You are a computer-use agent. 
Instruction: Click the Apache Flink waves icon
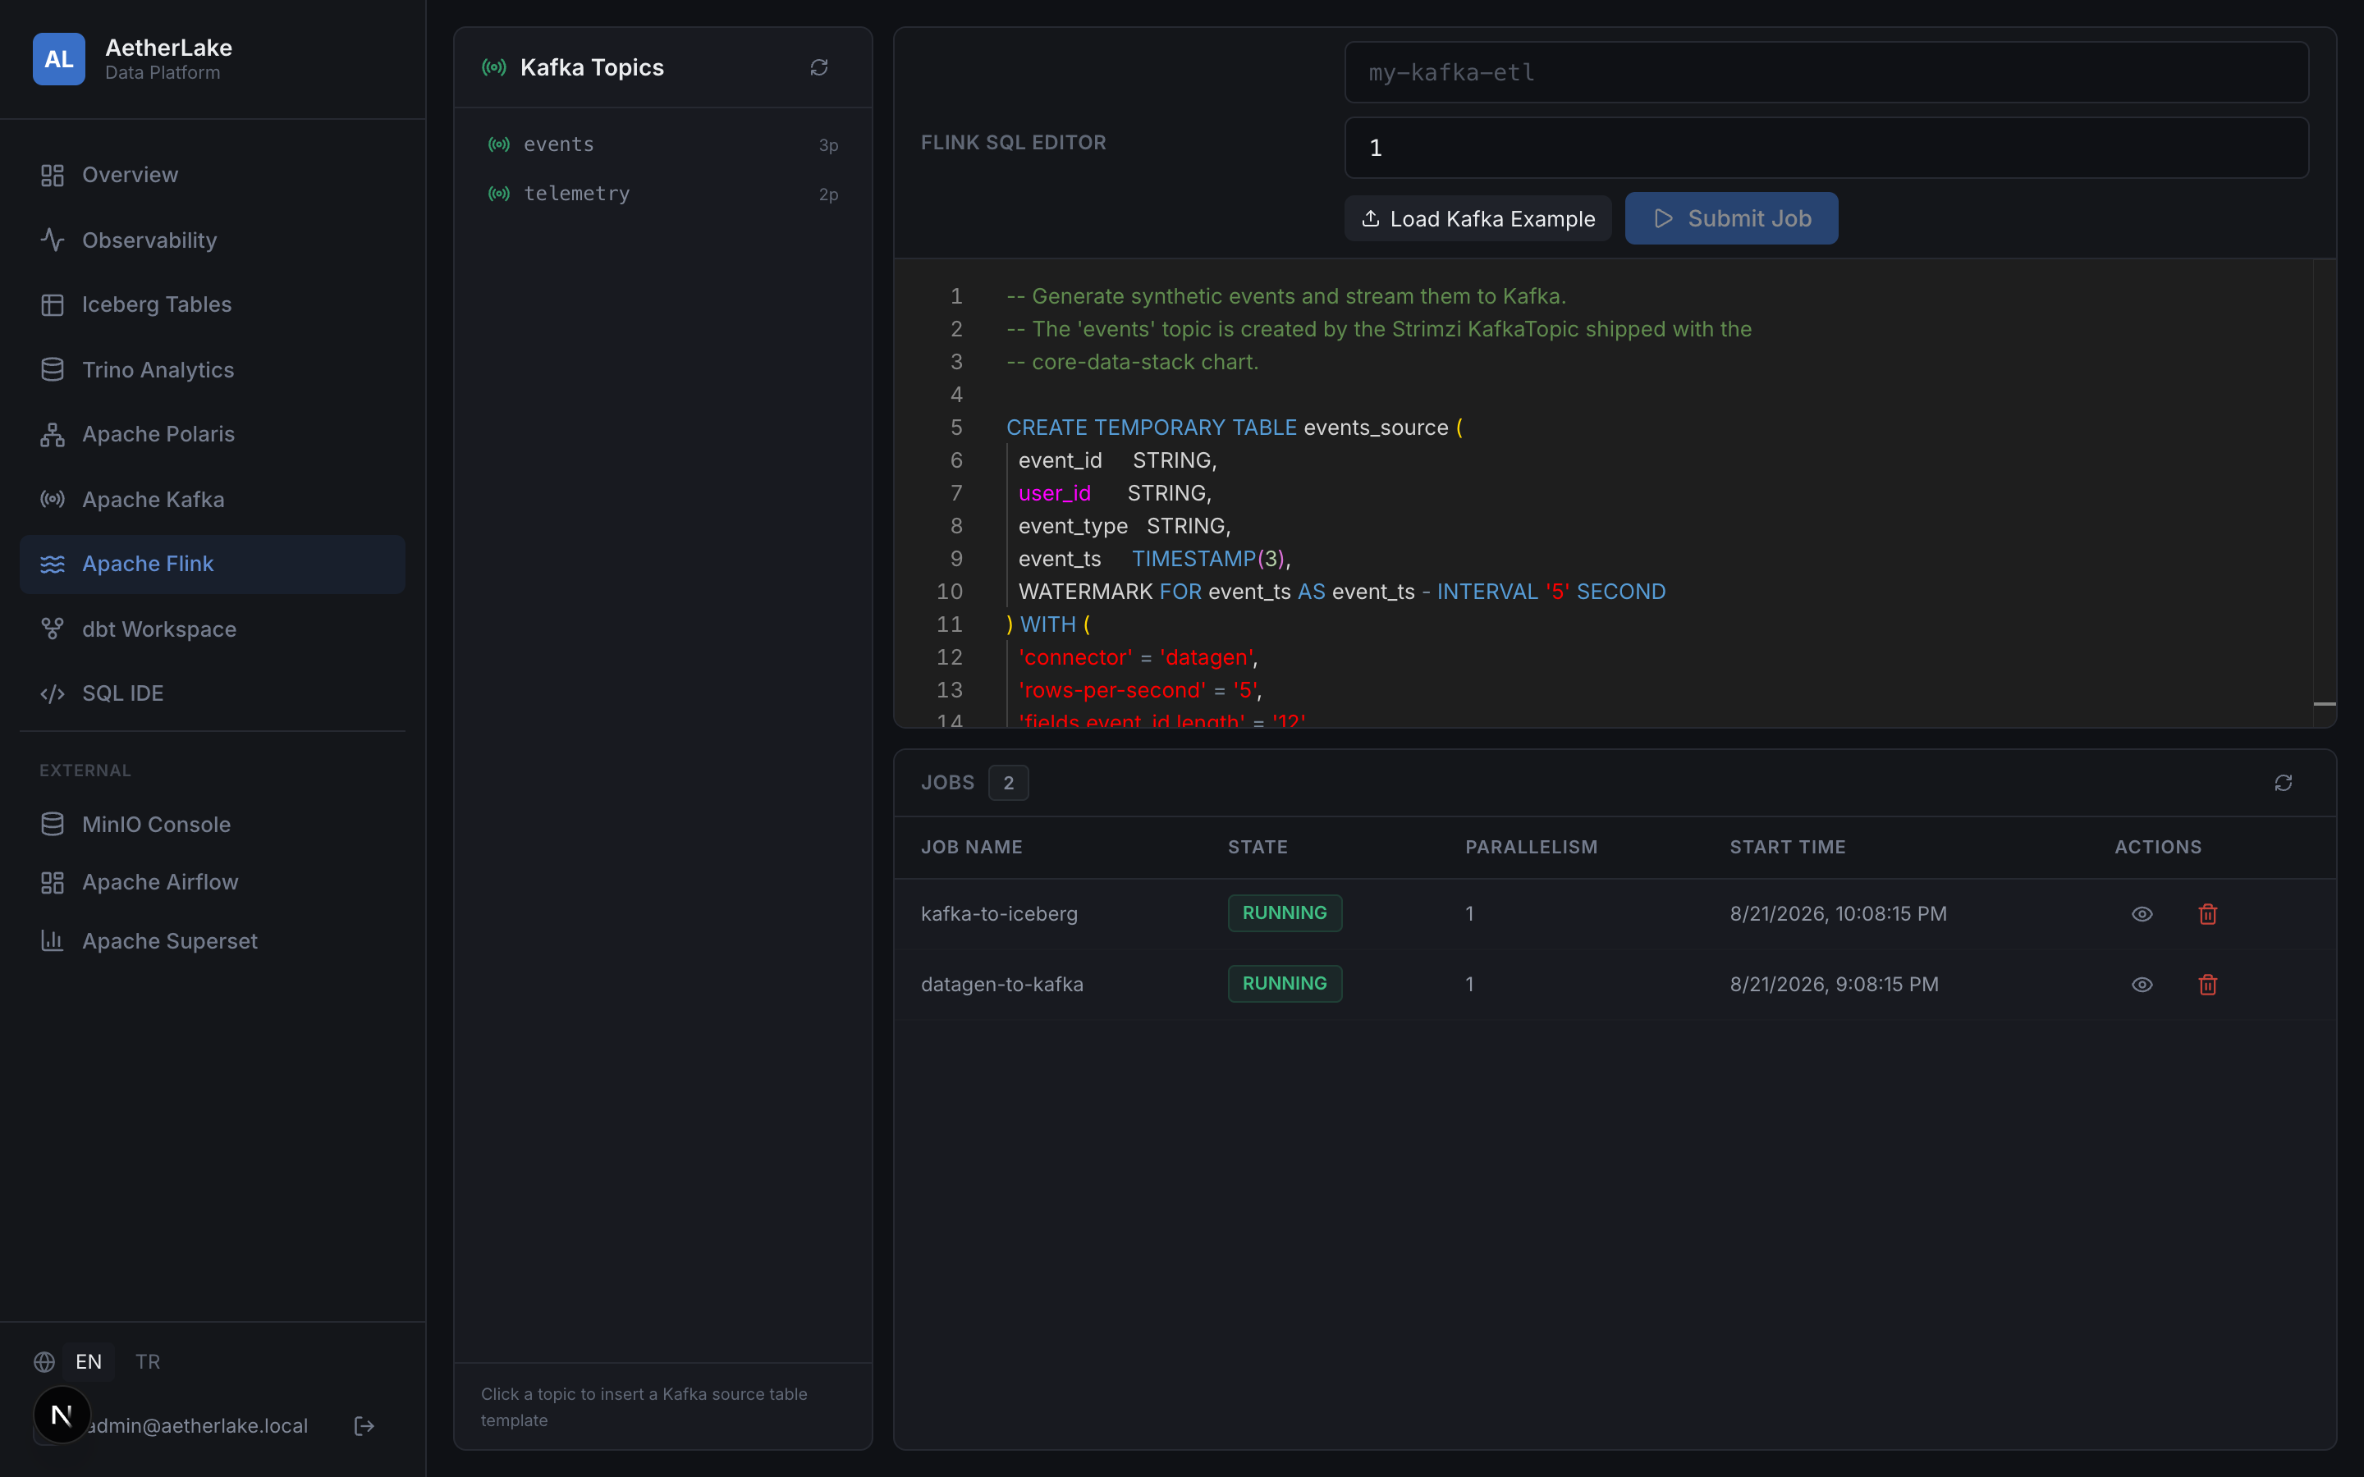[53, 564]
